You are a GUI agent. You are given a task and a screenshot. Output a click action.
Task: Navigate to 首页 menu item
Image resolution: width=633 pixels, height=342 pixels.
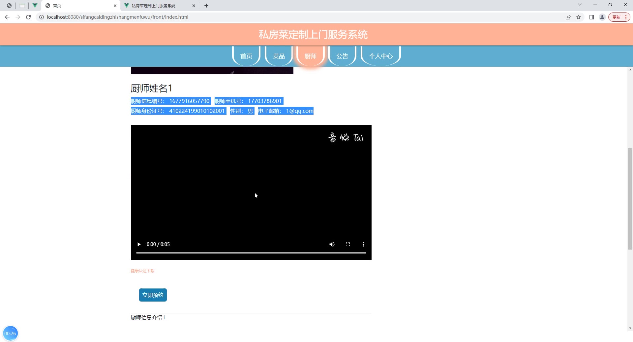(246, 56)
